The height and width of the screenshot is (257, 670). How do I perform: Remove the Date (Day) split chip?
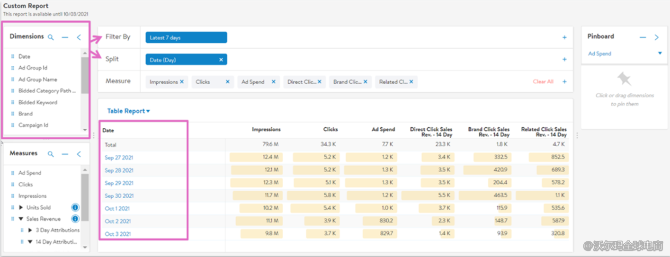(221, 60)
